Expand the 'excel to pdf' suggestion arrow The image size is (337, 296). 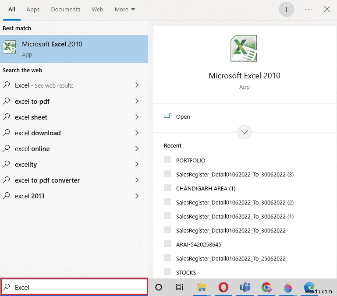137,101
